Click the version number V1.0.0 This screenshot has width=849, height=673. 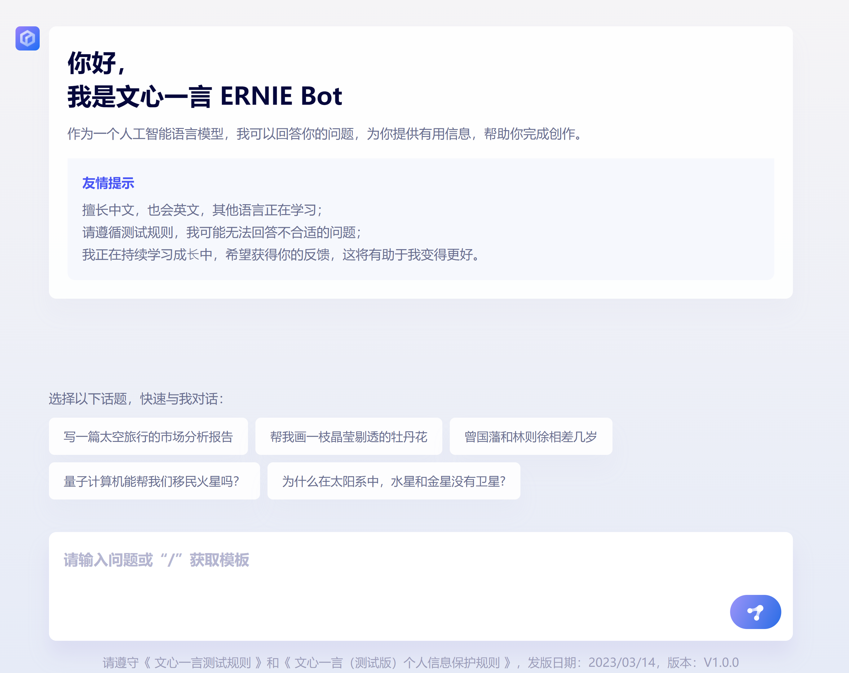tap(721, 663)
